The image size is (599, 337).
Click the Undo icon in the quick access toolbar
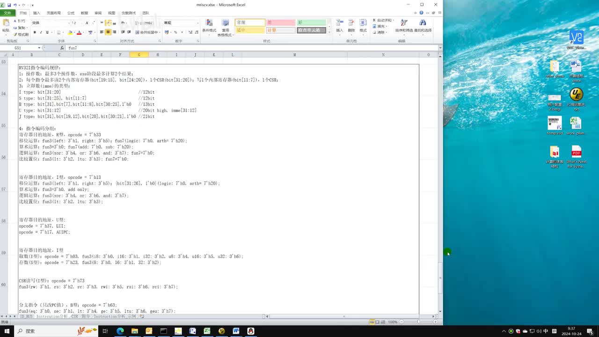(x=15, y=5)
